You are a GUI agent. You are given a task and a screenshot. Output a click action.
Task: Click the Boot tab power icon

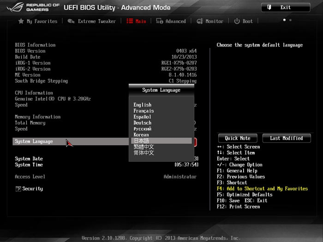pyautogui.click(x=237, y=21)
